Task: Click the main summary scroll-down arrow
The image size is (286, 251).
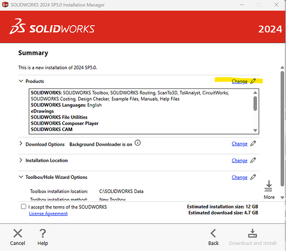Action: pos(282,198)
